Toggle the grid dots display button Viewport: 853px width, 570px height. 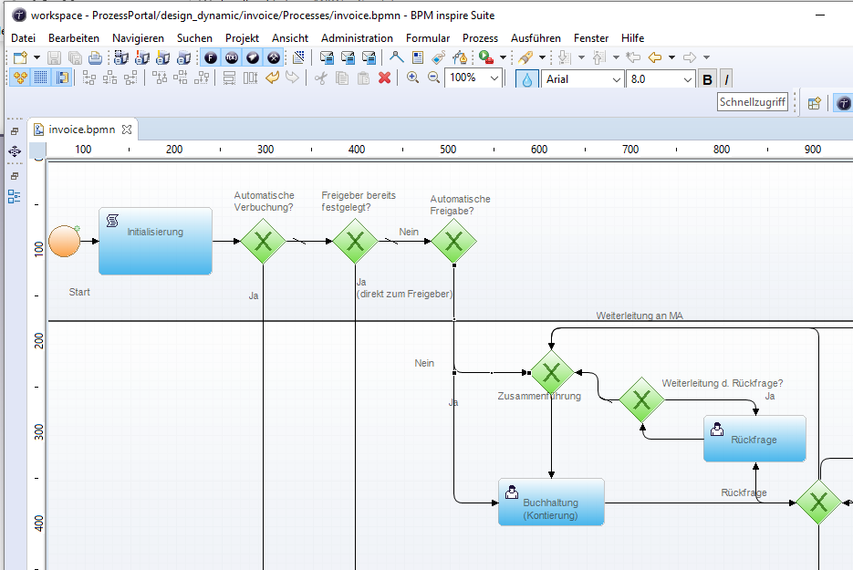(x=41, y=78)
